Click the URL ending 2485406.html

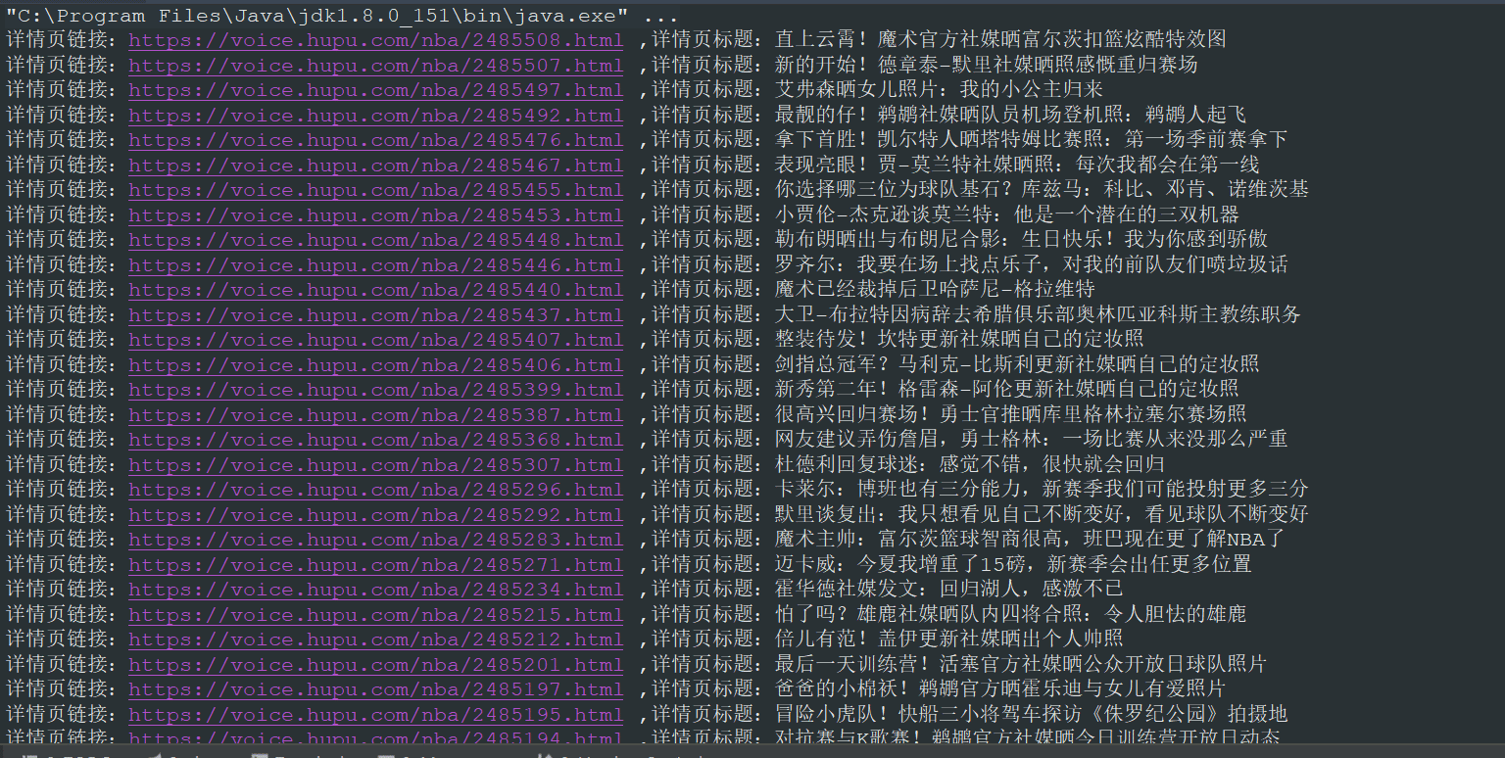376,365
